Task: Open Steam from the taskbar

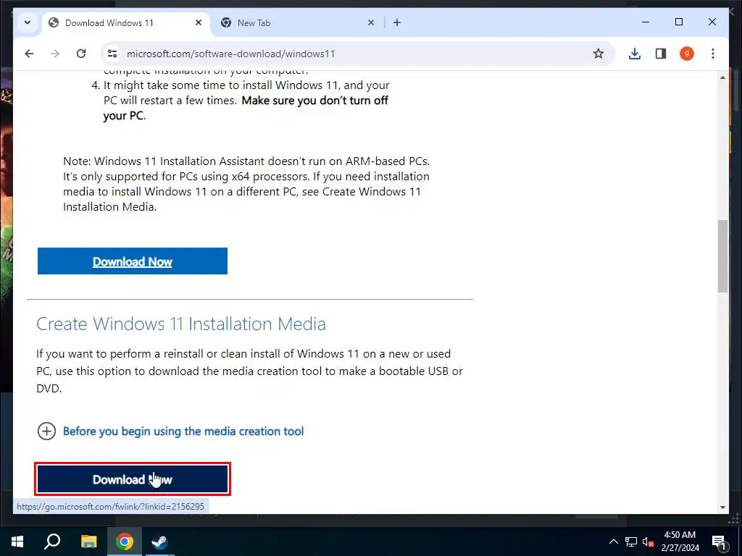Action: tap(159, 542)
